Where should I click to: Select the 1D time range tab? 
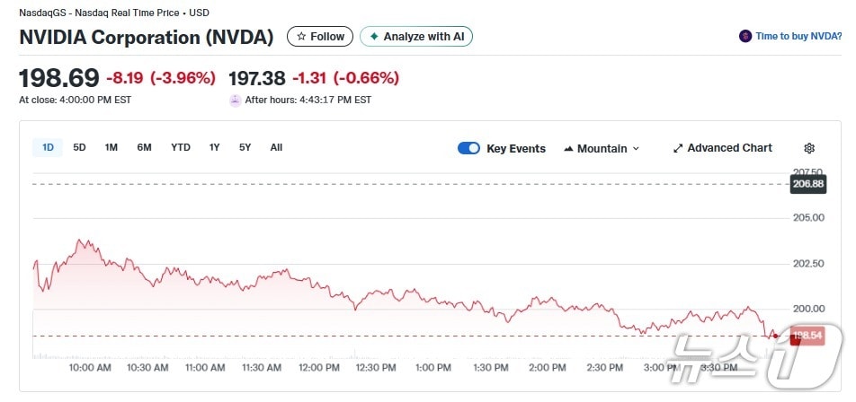(x=49, y=147)
